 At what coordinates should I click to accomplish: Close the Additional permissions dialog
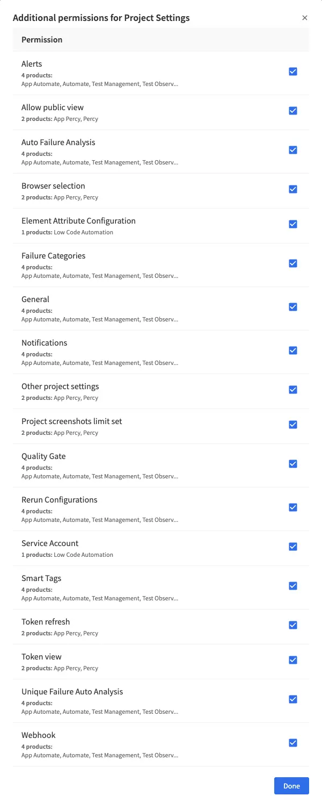(x=305, y=17)
